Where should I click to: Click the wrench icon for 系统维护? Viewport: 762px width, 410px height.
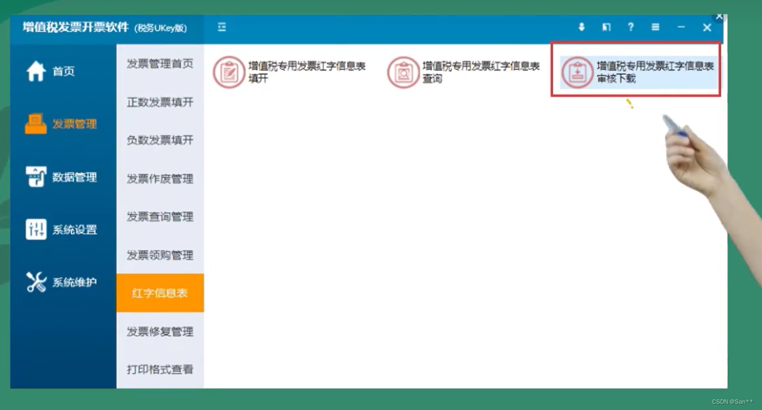36,282
